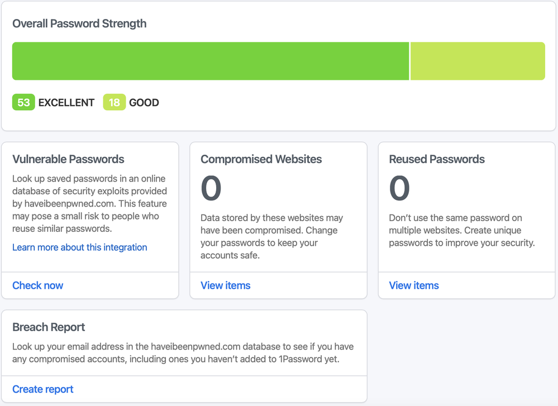This screenshot has width=558, height=406.
Task: Select the EXCELLENT legend label
Action: pyautogui.click(x=66, y=103)
